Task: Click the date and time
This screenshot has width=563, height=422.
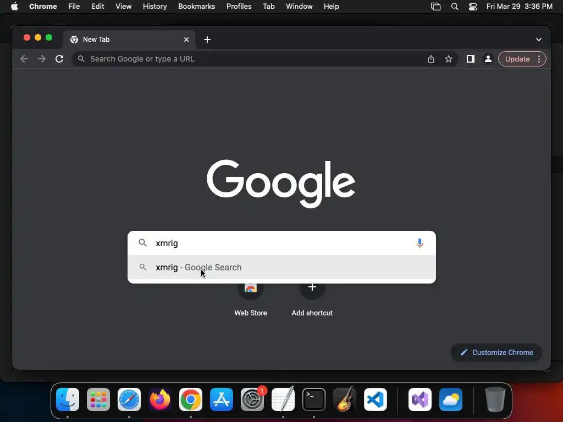Action: (519, 7)
